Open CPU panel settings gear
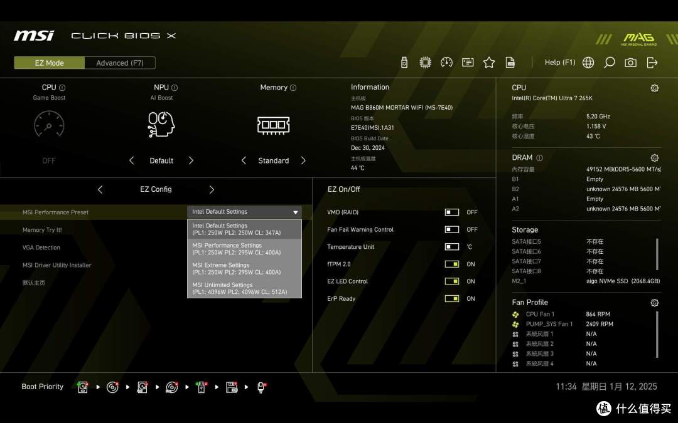The width and height of the screenshot is (678, 423). pos(655,88)
